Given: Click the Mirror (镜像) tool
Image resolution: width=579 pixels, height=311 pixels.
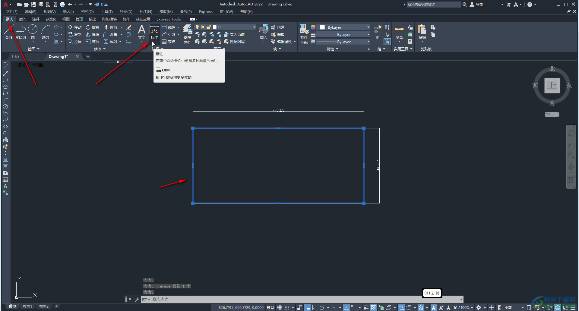Looking at the screenshot, I should click(92, 34).
